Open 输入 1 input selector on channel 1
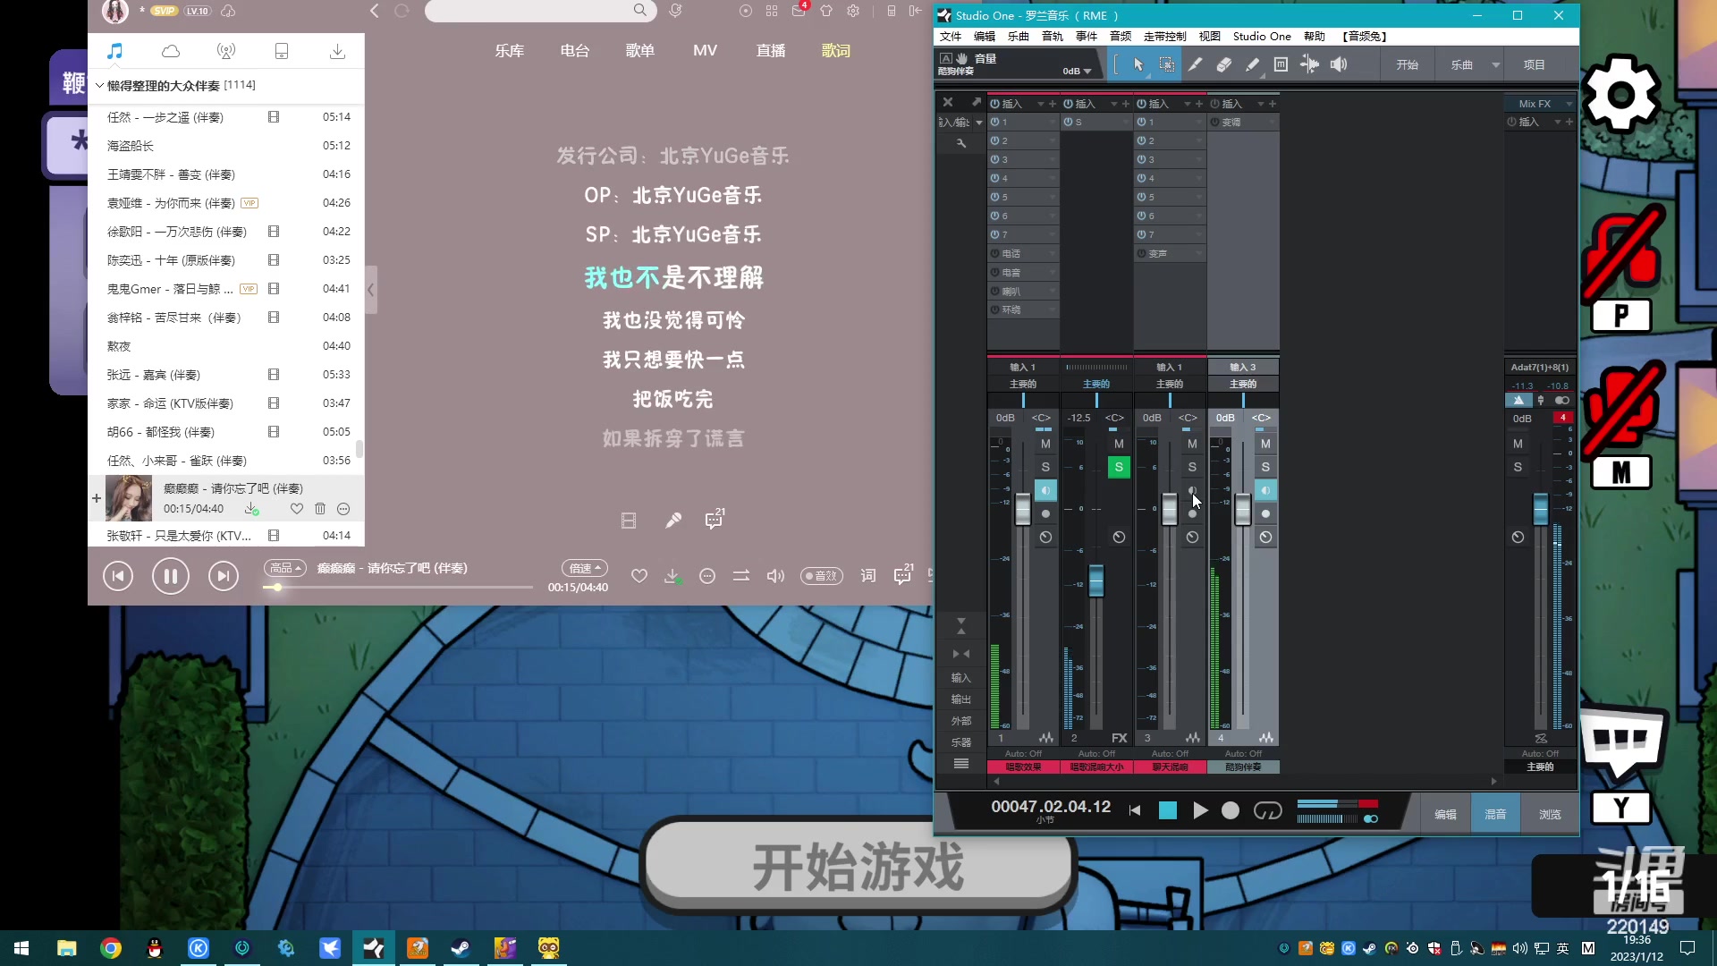1717x966 pixels. pyautogui.click(x=1022, y=367)
